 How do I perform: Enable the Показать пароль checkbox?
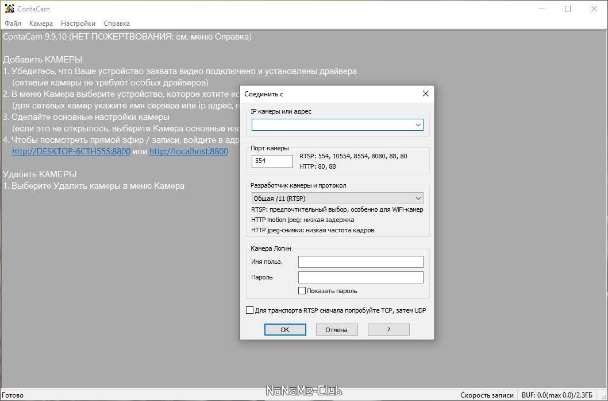(x=302, y=291)
